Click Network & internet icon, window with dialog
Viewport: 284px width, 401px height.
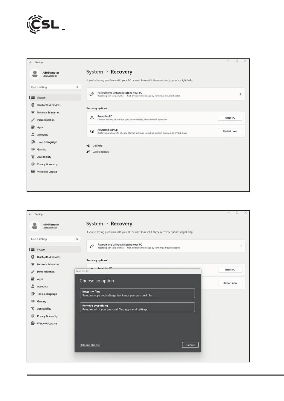coord(33,264)
